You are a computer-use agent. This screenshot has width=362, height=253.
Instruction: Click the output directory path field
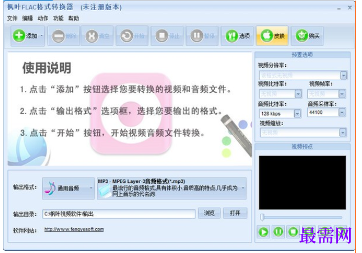point(119,214)
